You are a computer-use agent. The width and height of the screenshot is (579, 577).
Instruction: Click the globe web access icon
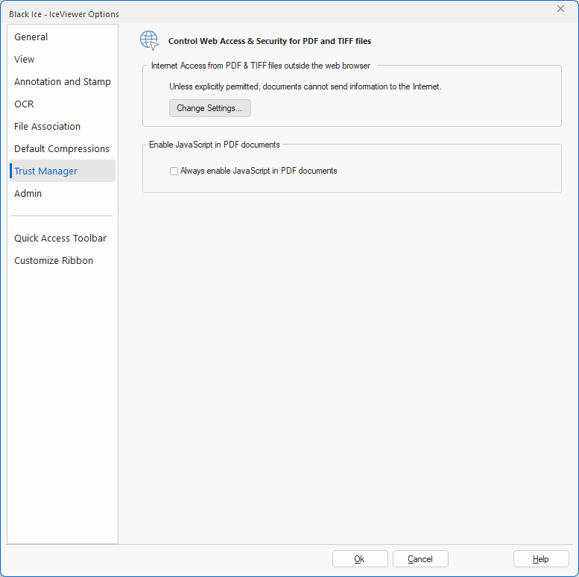tap(149, 40)
